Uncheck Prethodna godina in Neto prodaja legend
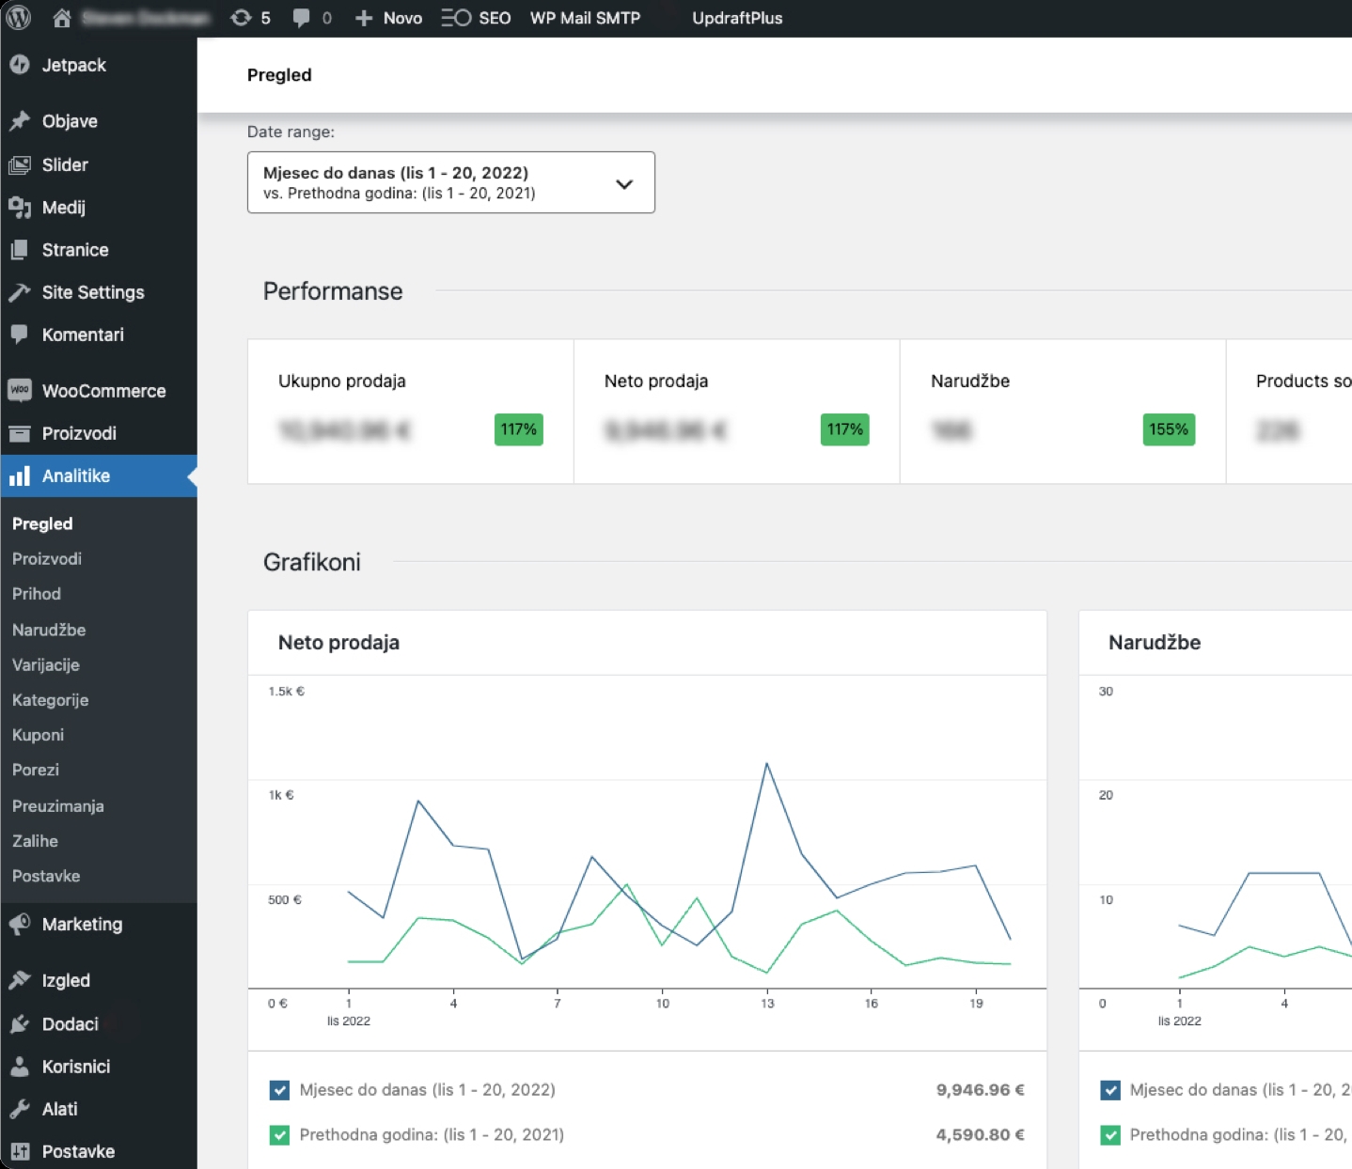 [x=279, y=1135]
